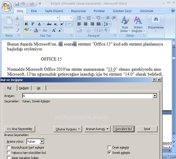Copy selection in Pano group

pyautogui.click(x=17, y=24)
